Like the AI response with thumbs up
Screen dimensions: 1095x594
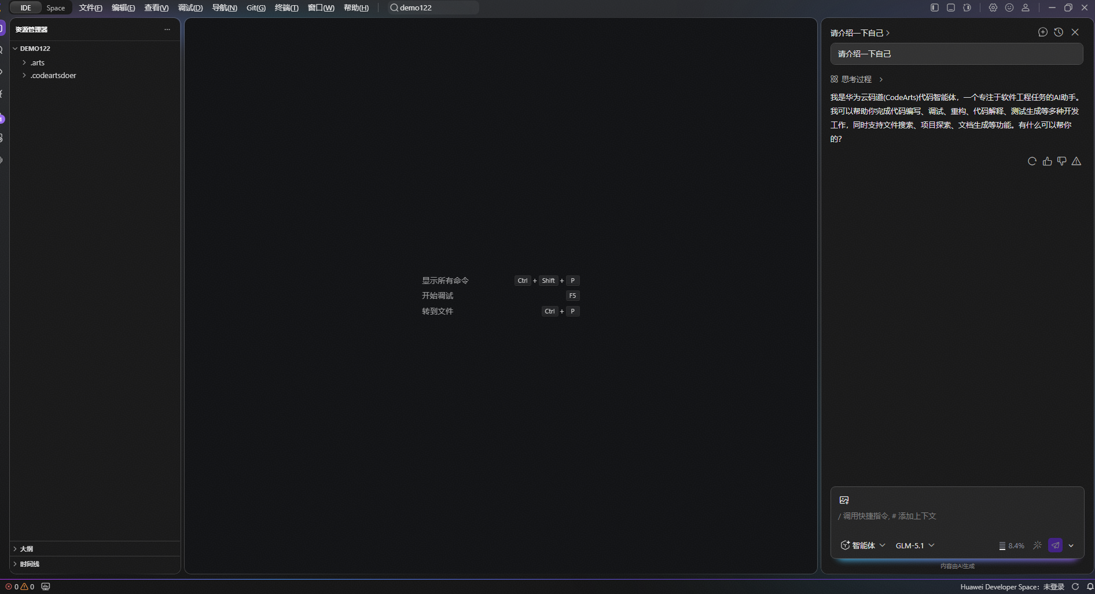click(1047, 161)
